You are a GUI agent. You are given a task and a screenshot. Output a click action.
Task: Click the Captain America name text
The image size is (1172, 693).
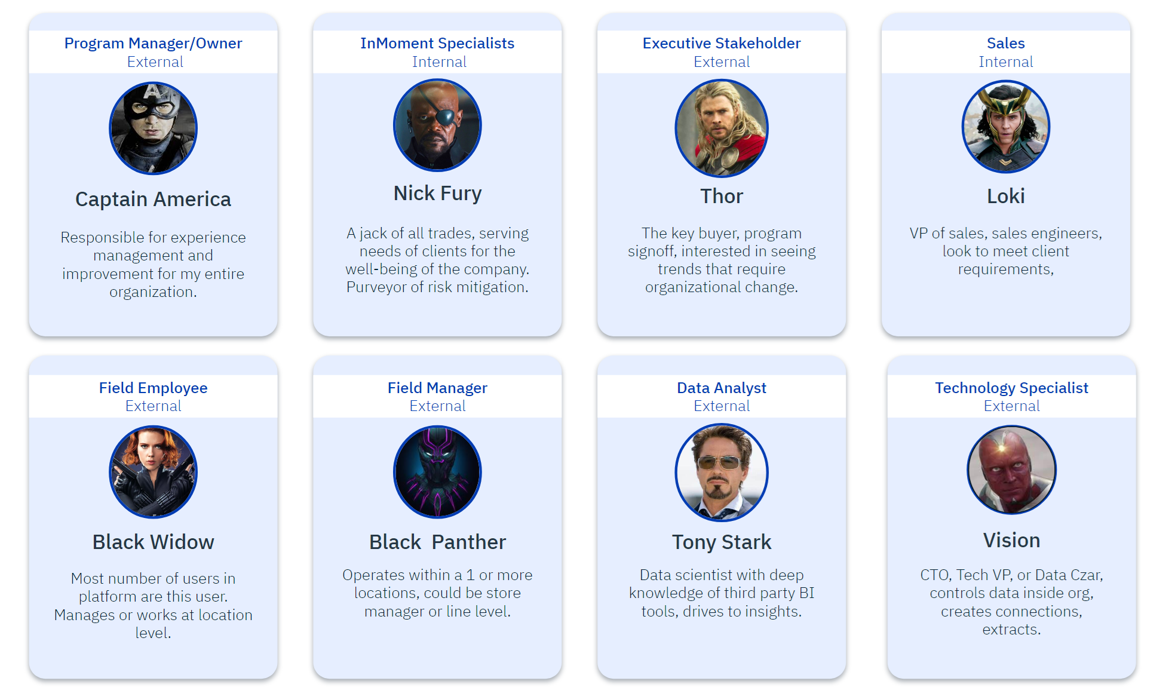(153, 199)
